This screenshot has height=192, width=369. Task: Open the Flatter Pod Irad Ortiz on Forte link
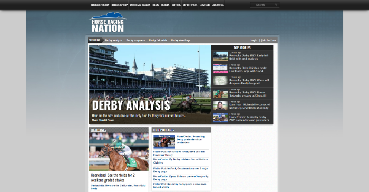click(179, 153)
